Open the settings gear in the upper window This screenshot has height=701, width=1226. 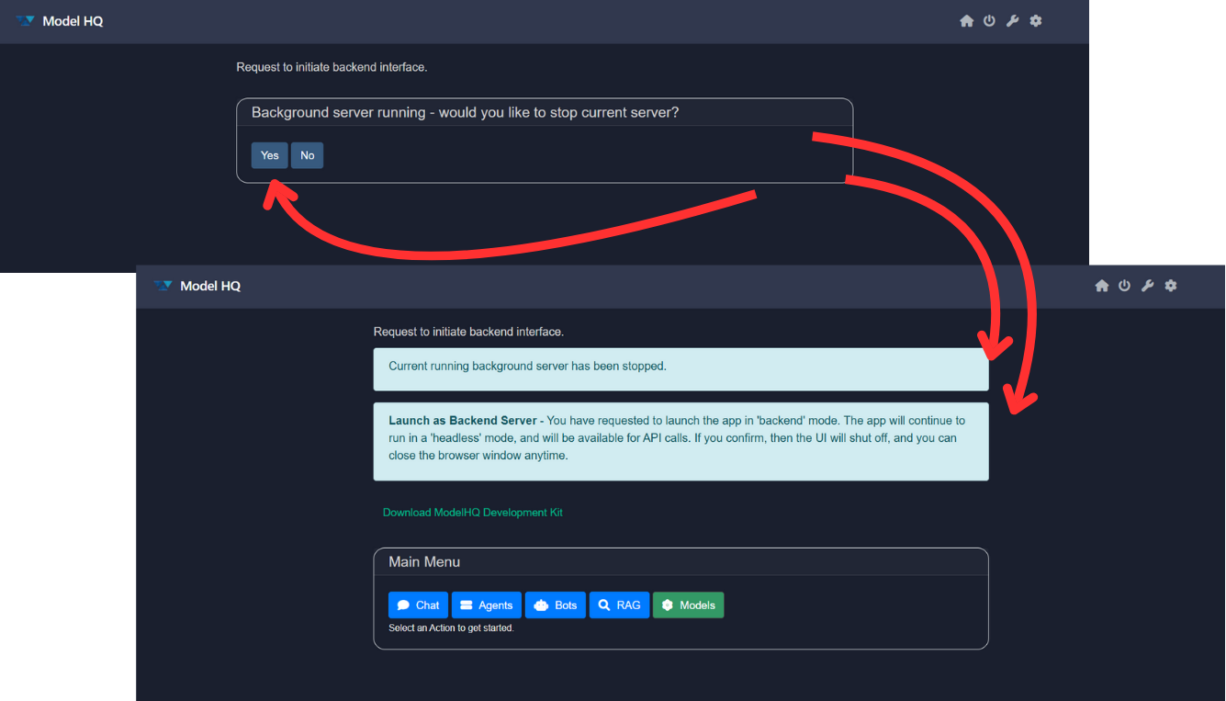pyautogui.click(x=1036, y=21)
